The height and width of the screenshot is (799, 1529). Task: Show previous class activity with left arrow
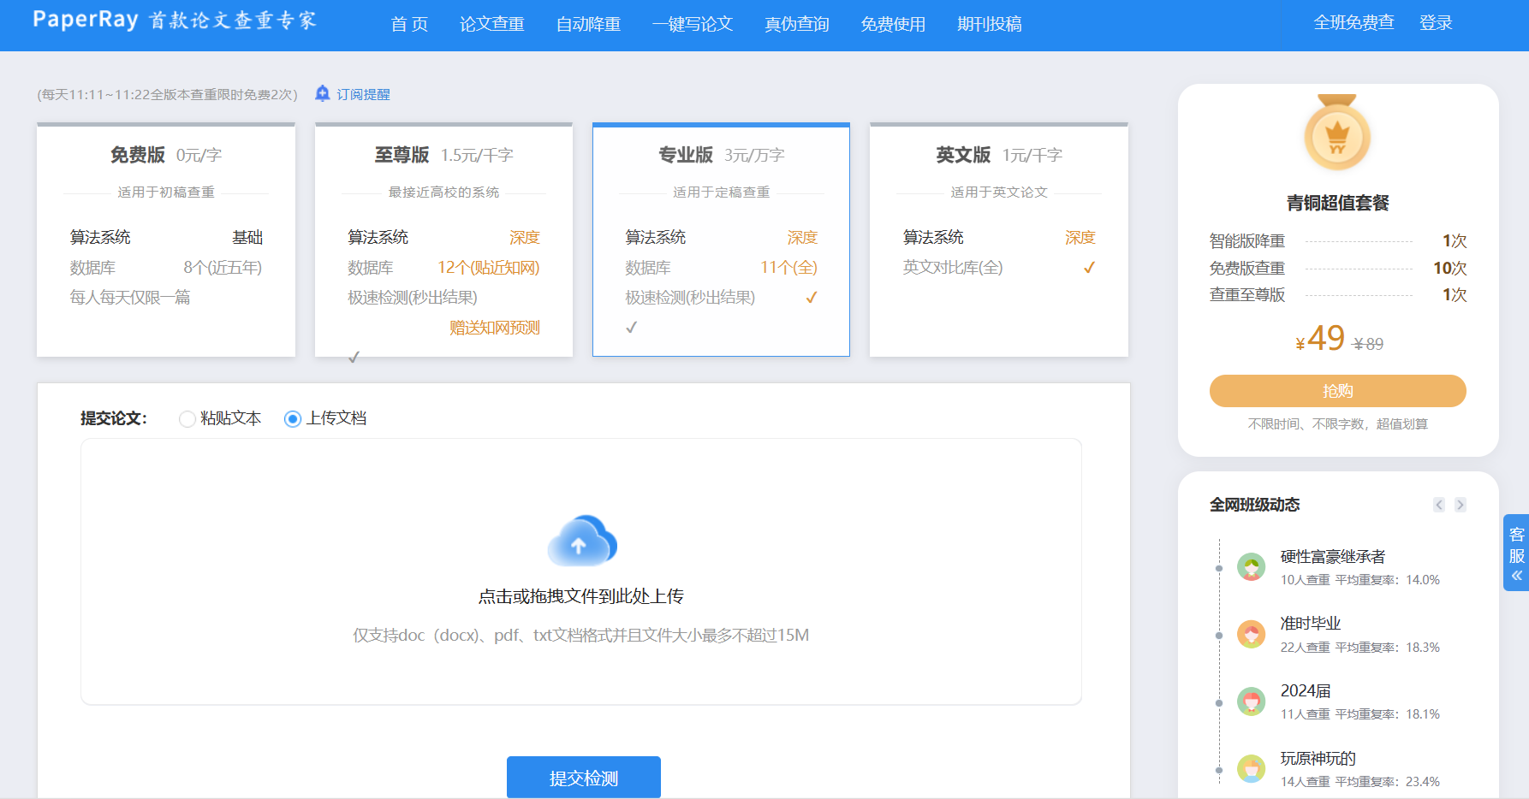tap(1438, 505)
